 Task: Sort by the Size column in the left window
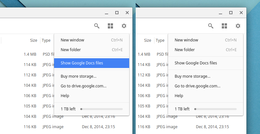33,40
